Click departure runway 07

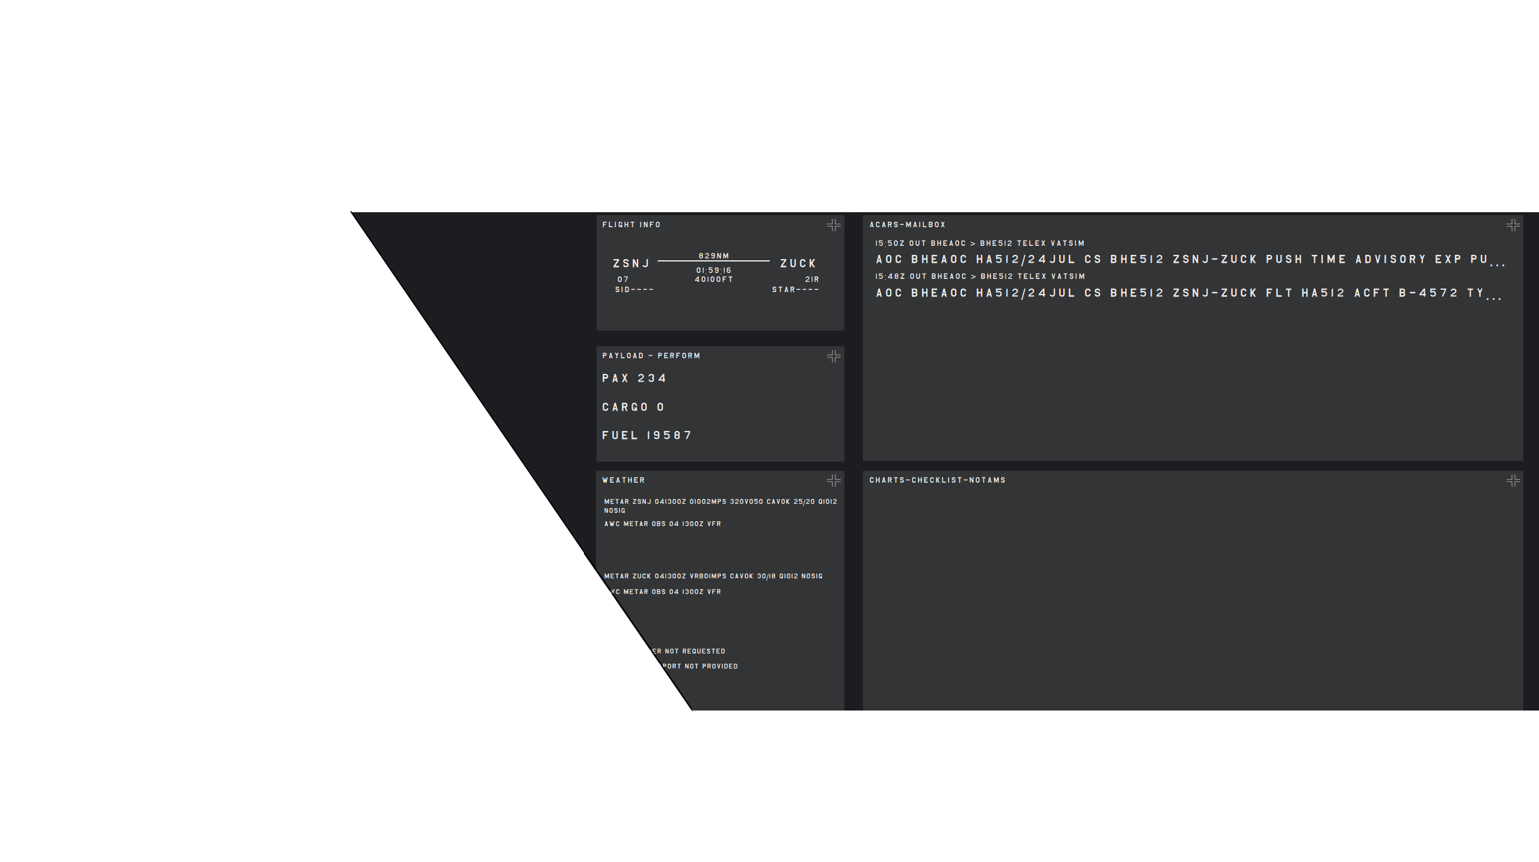click(623, 280)
